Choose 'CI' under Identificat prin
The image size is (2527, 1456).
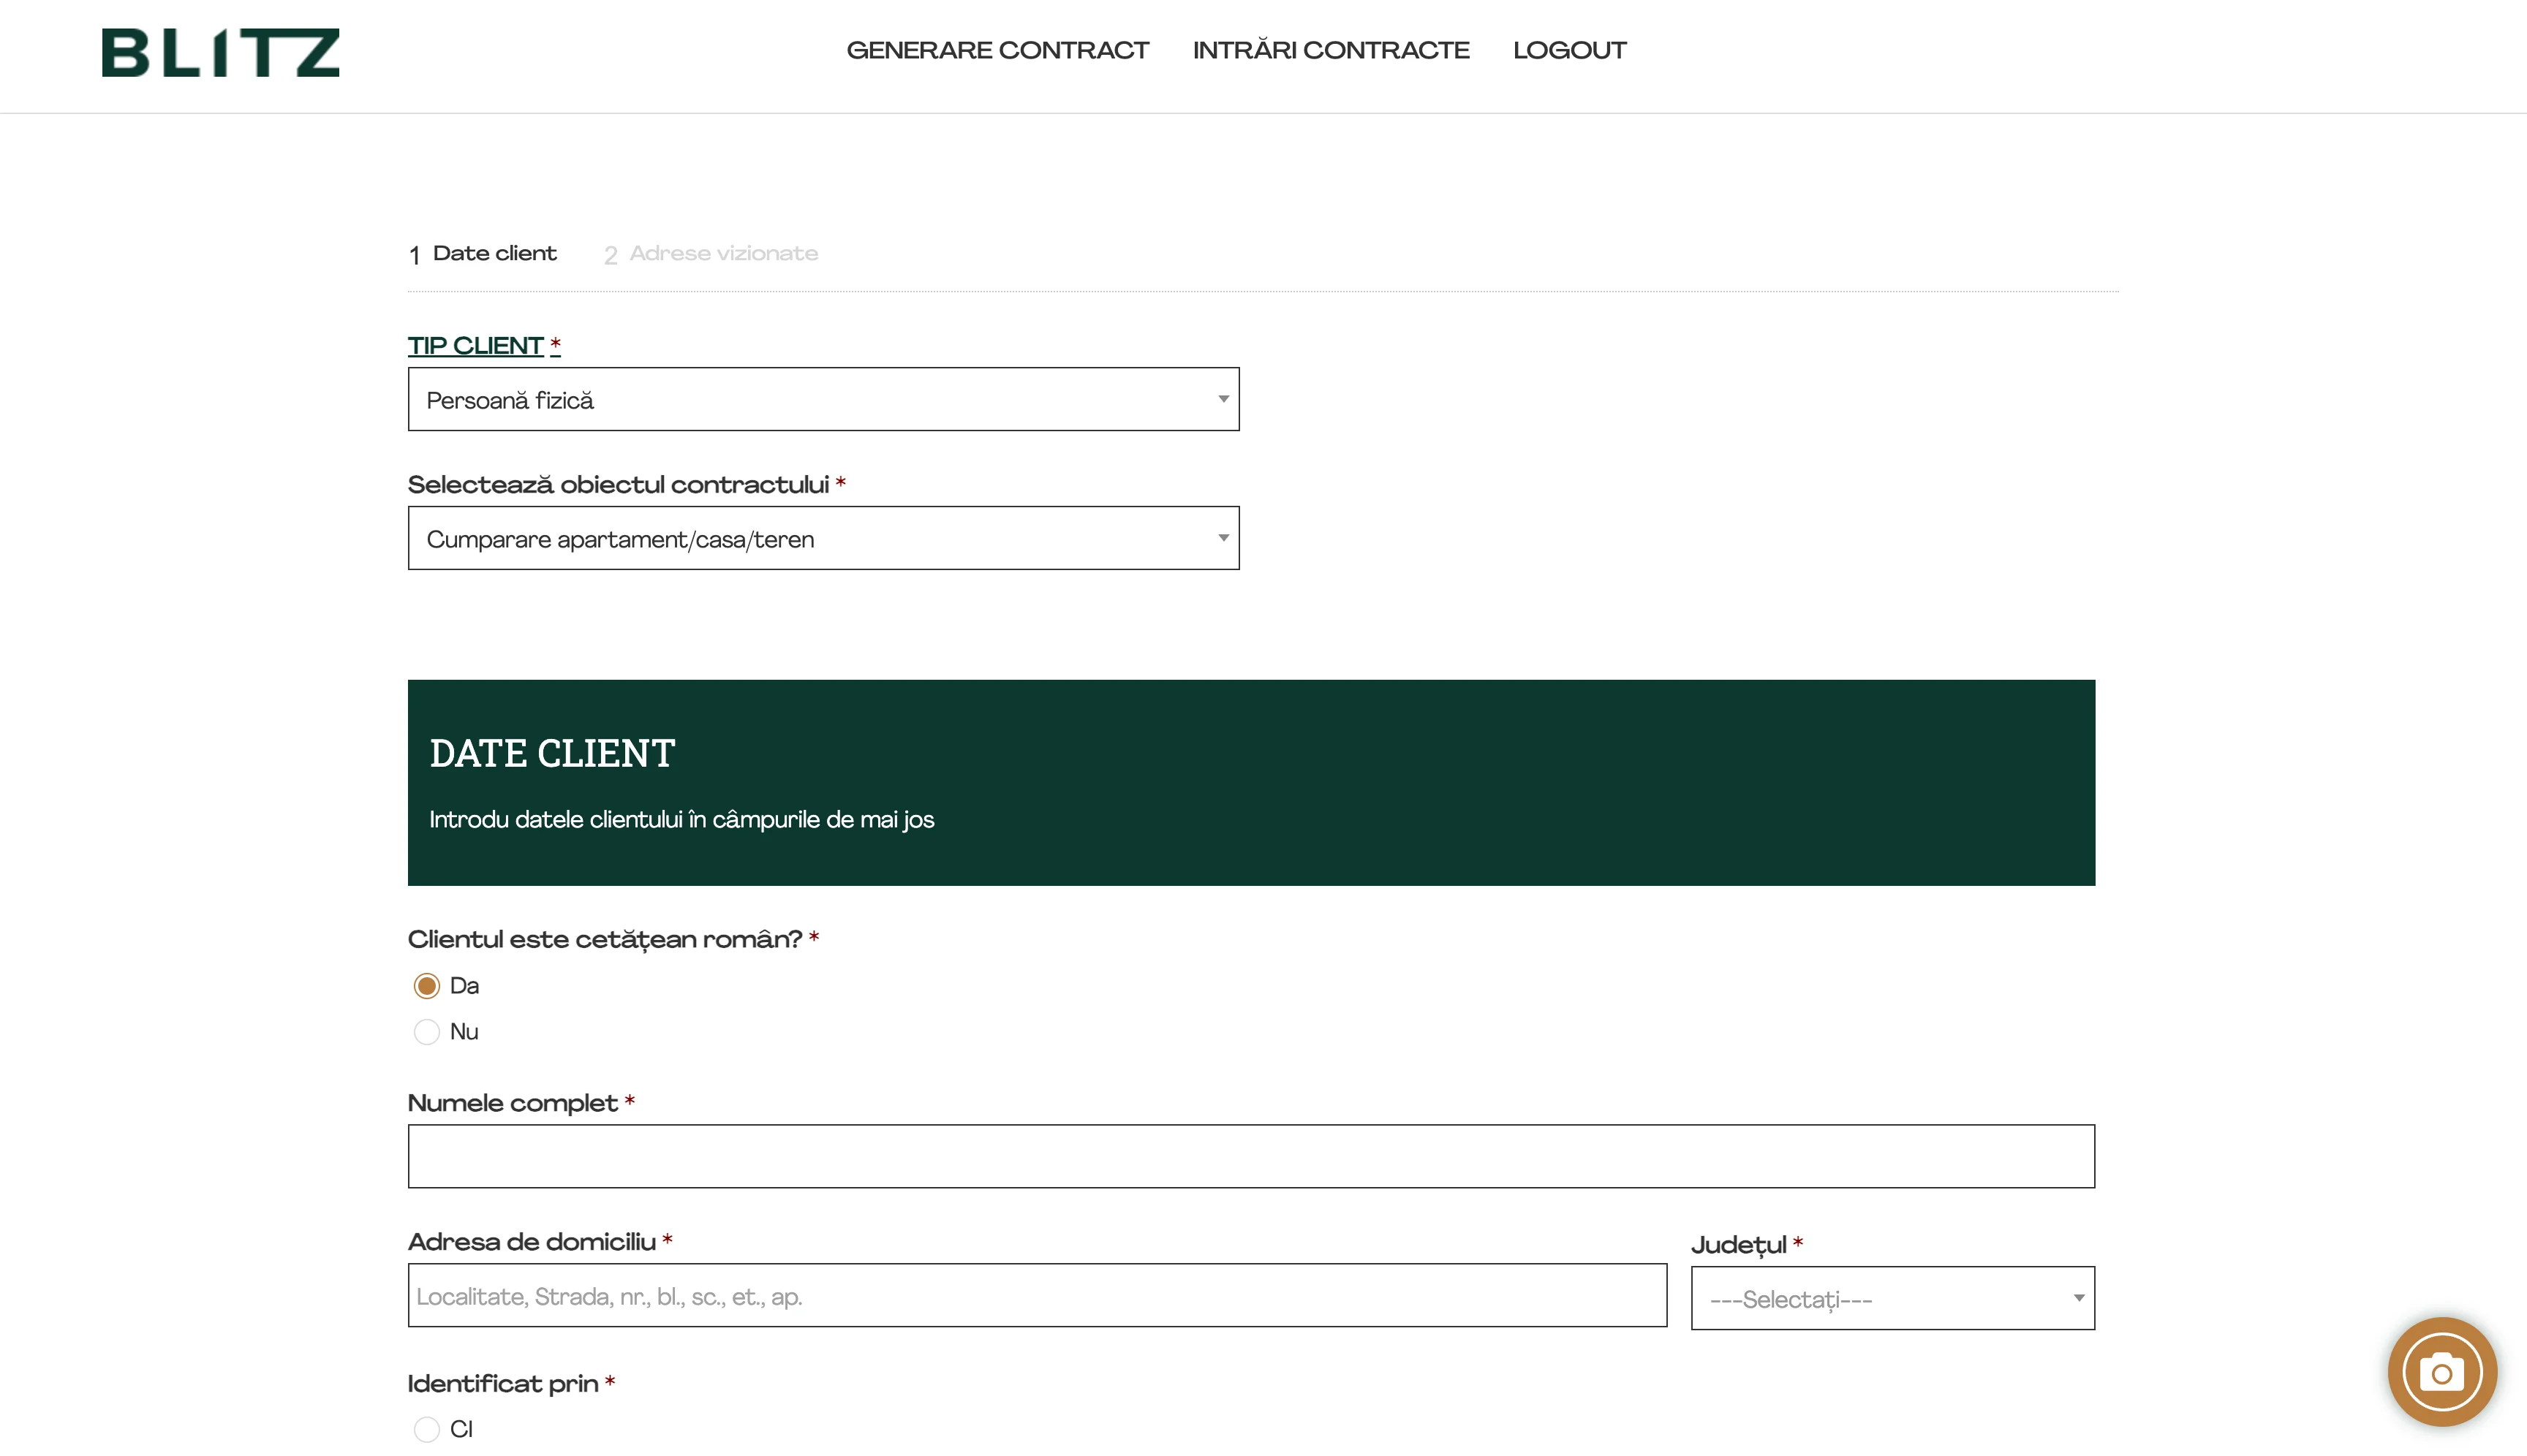[x=428, y=1429]
